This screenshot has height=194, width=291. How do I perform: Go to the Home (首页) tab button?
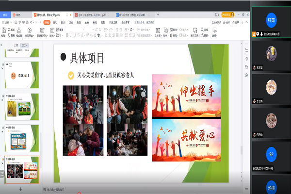tap(5, 15)
